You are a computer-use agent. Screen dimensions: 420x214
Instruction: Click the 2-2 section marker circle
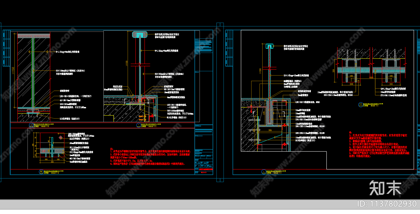[41, 172]
